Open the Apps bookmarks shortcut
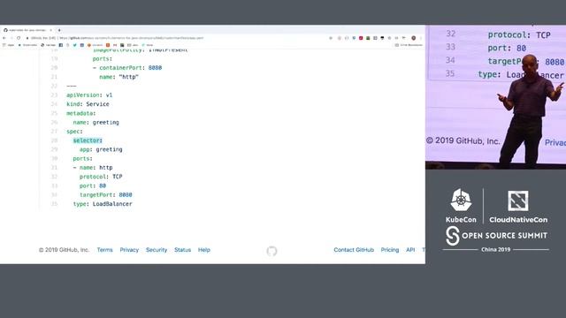 tap(9, 45)
